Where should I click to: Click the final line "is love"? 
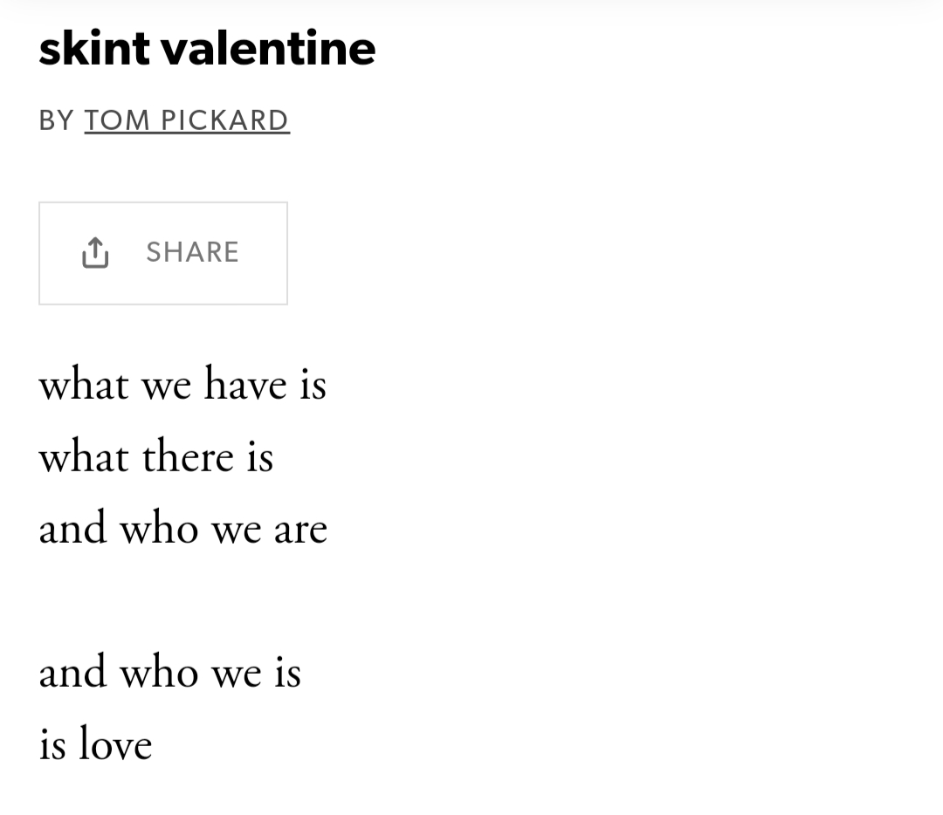pyautogui.click(x=95, y=744)
